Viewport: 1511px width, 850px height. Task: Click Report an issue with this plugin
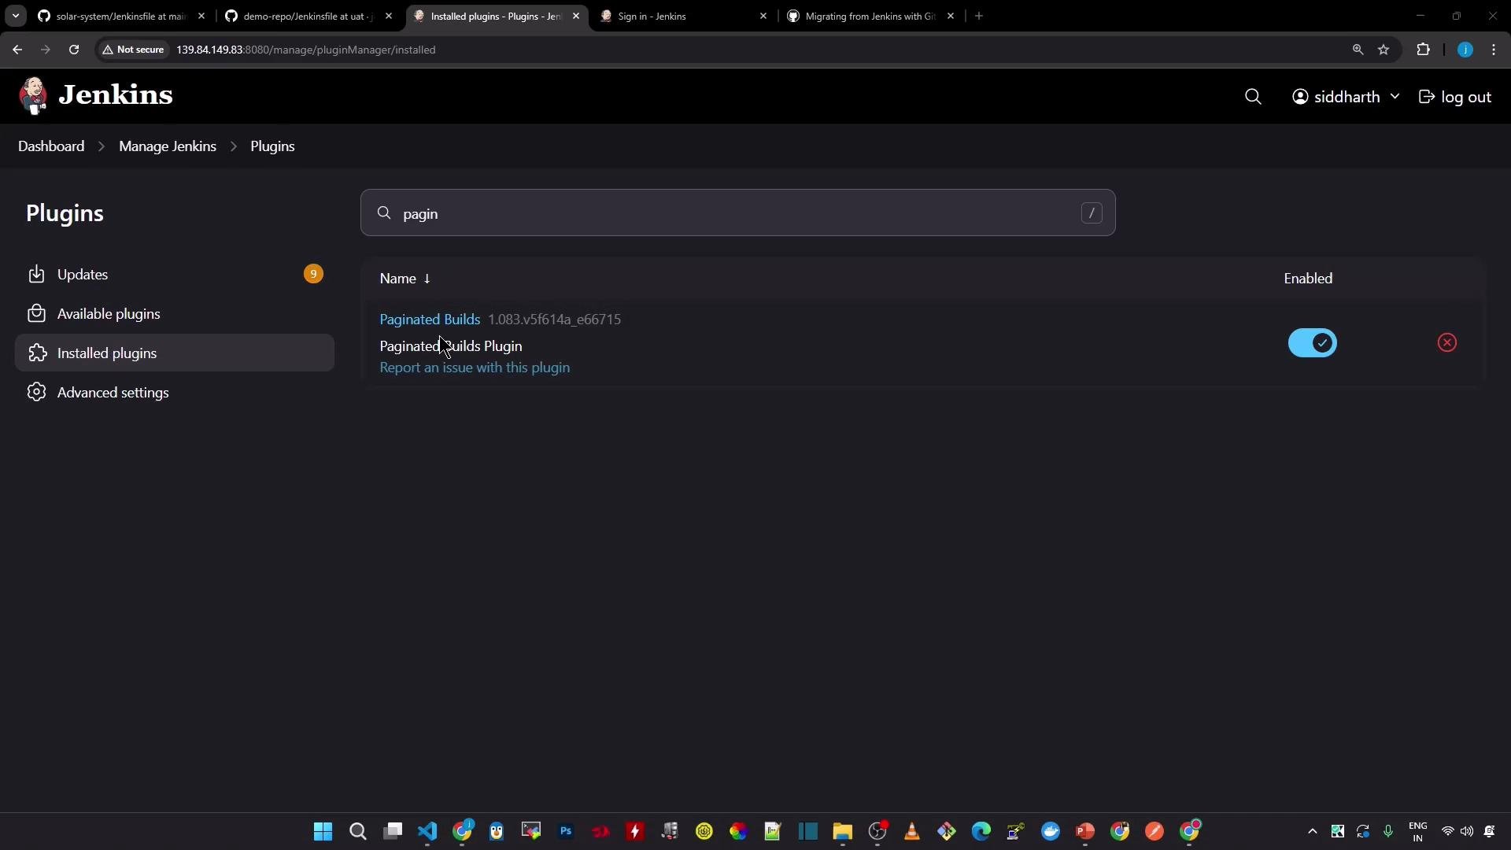pos(475,368)
